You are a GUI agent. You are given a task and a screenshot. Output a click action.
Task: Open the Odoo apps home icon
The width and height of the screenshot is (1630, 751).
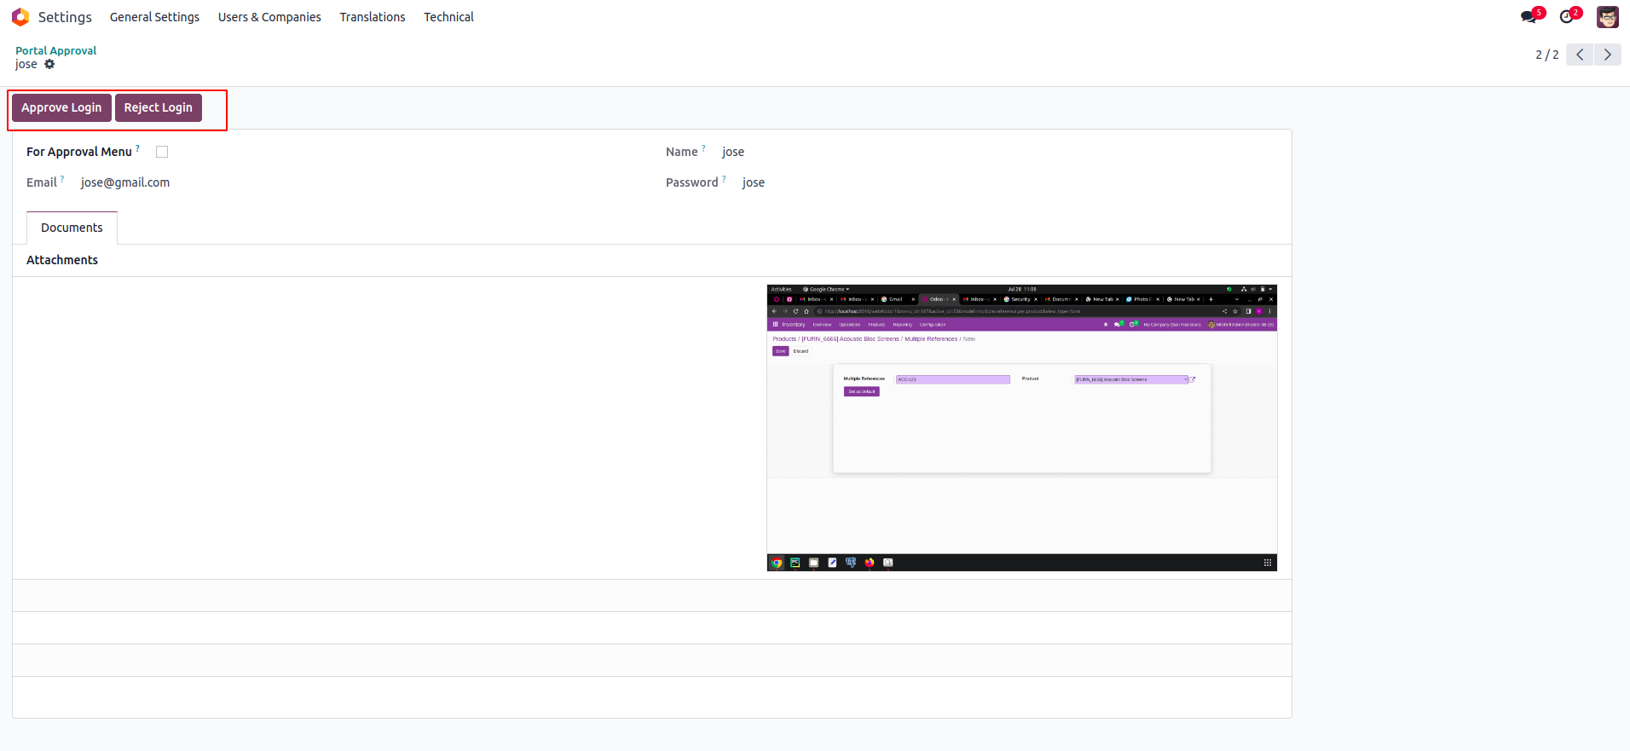click(20, 17)
